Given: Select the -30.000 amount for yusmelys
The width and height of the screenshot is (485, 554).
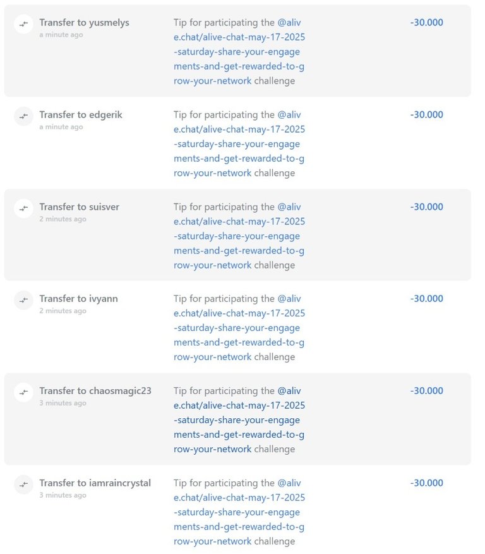Looking at the screenshot, I should click(426, 23).
